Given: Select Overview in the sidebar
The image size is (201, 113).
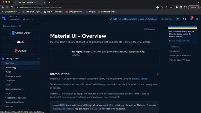Looking at the screenshot, I should (x=21, y=63).
